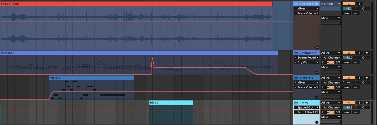Add automation lane on Street track plus icon

coord(317,47)
